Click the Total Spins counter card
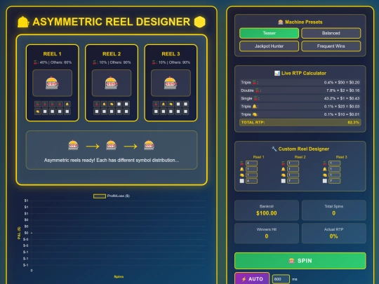This screenshot has width=379, height=284. 334,210
